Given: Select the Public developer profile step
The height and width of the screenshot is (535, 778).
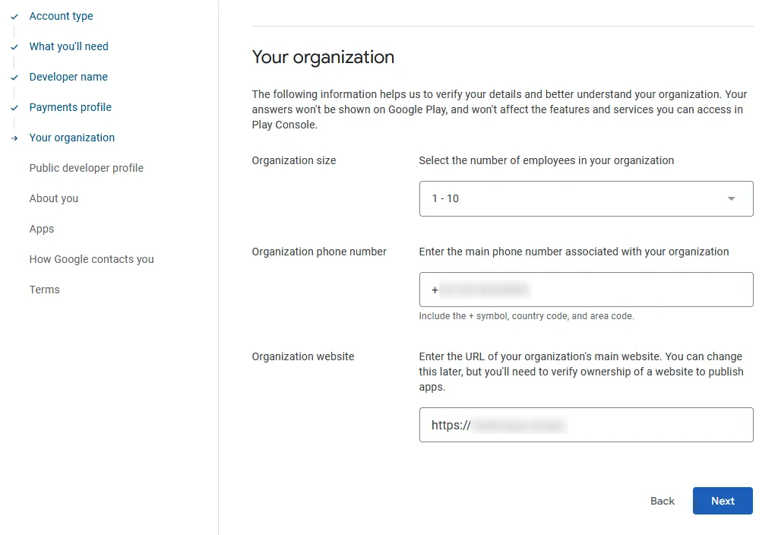Looking at the screenshot, I should pos(86,168).
